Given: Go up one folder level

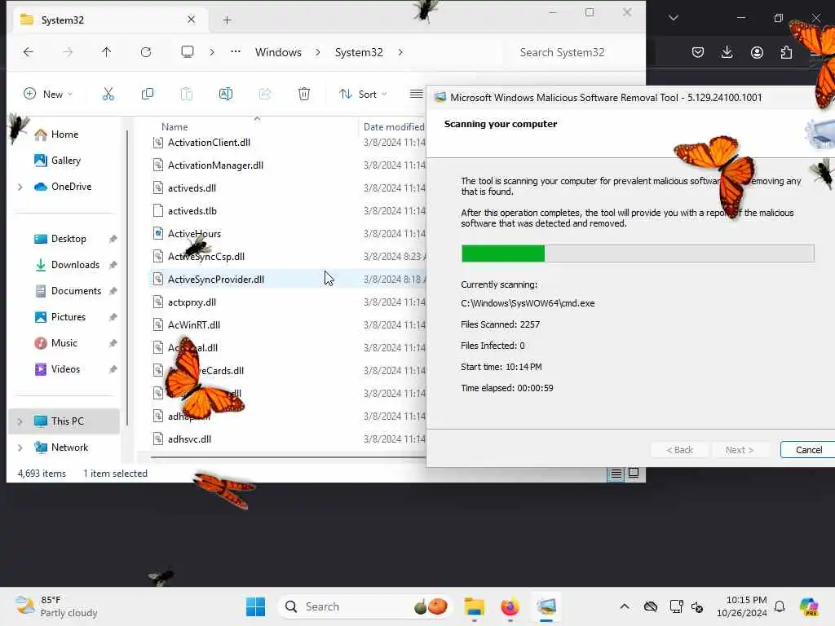Looking at the screenshot, I should tap(107, 52).
